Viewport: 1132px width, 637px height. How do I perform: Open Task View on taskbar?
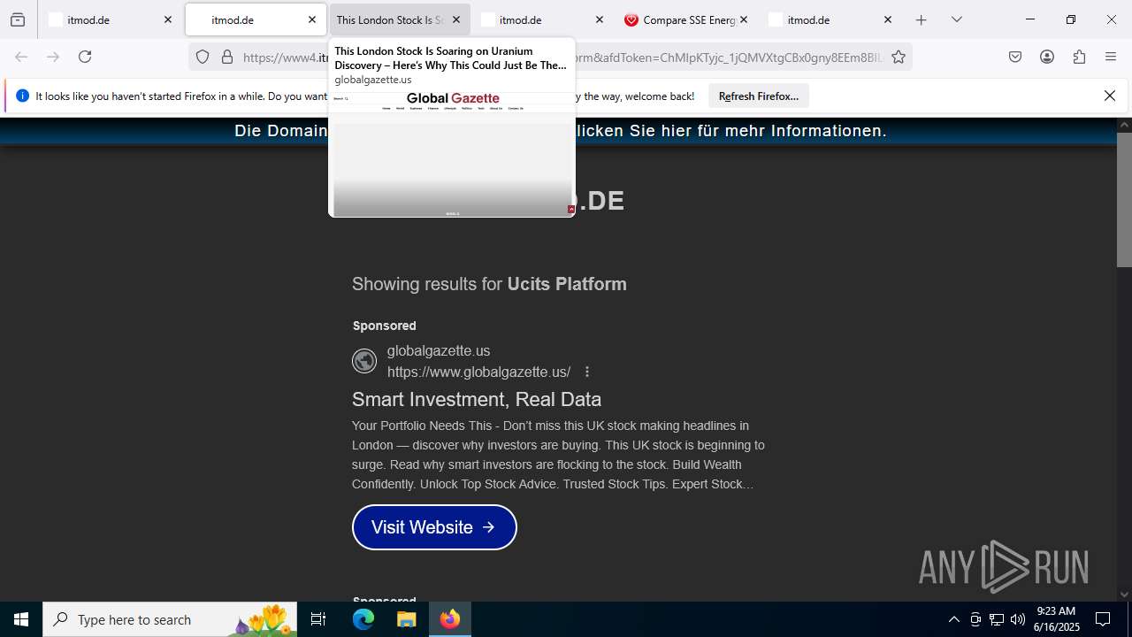pos(318,619)
